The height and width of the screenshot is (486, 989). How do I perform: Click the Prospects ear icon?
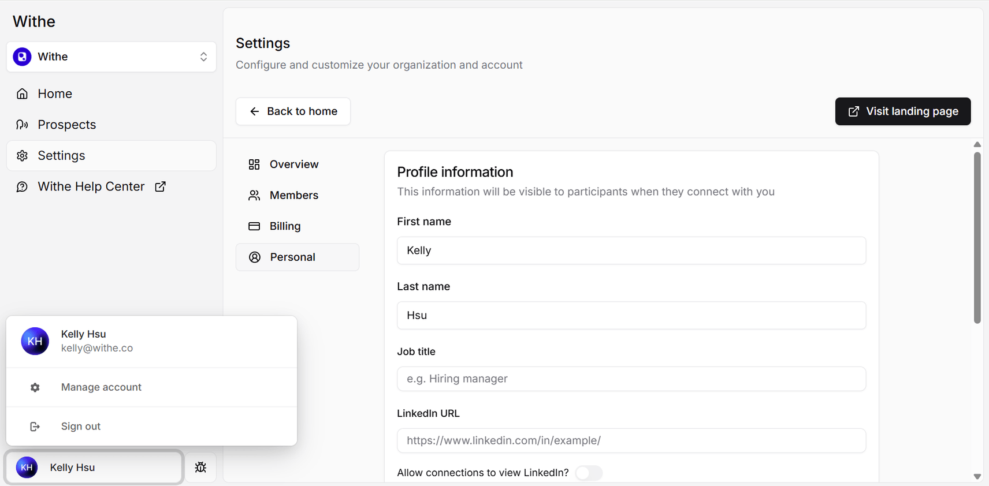(x=22, y=125)
